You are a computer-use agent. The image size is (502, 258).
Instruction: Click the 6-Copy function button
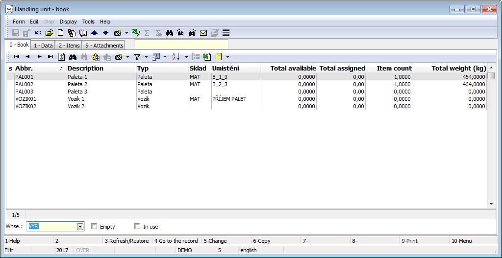(276, 241)
